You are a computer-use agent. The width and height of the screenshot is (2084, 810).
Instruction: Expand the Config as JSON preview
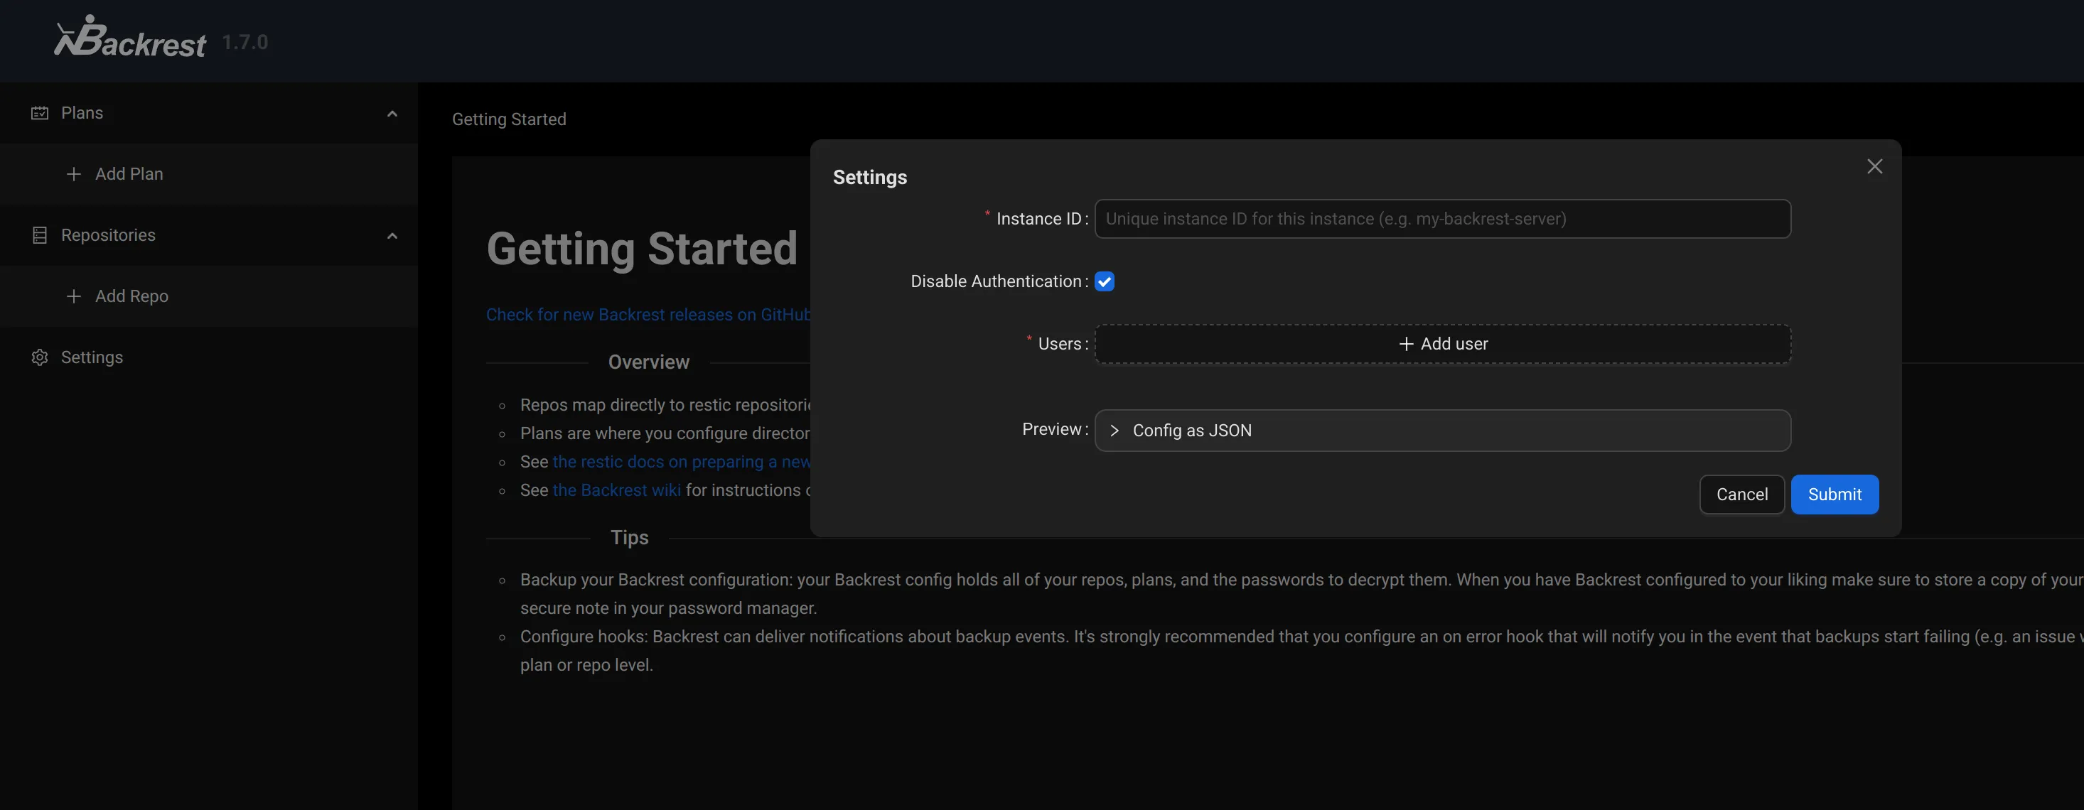pos(1442,430)
